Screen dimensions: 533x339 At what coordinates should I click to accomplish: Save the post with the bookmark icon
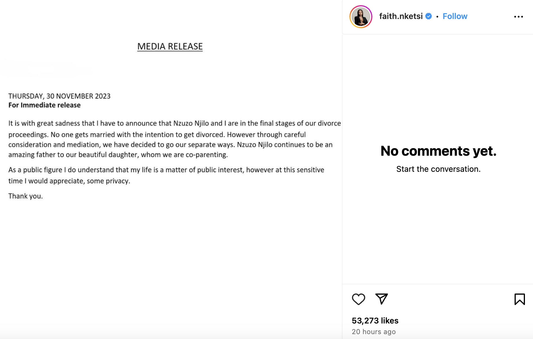[x=519, y=299]
